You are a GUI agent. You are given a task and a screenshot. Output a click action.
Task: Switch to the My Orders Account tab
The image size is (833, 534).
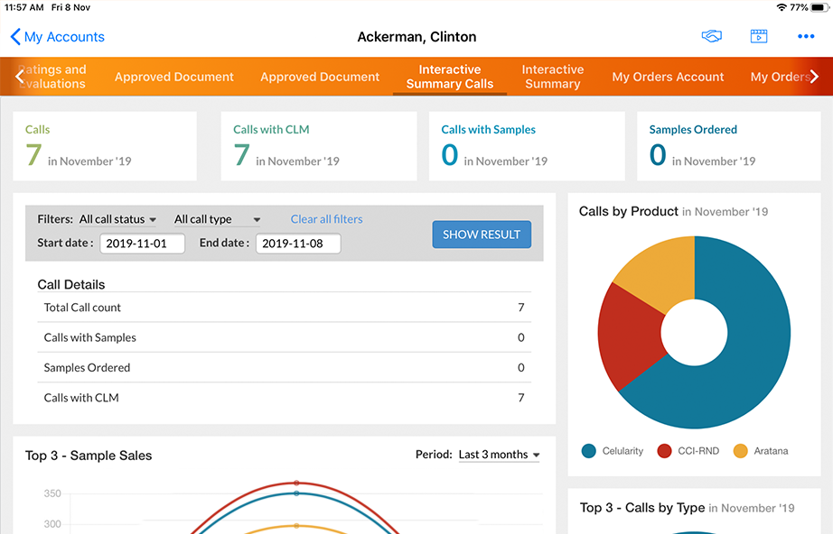click(668, 77)
